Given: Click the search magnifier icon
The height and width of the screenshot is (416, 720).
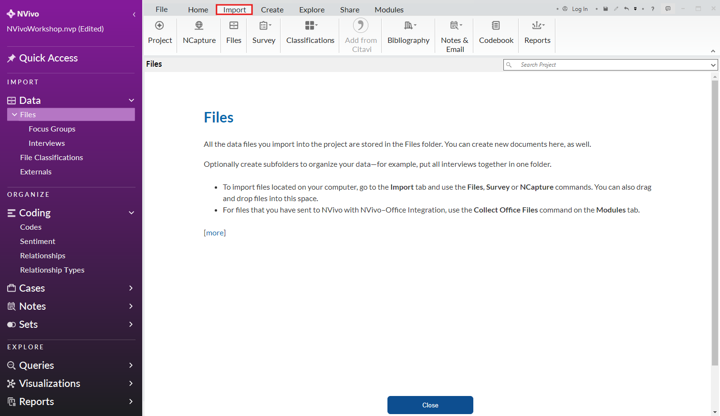Looking at the screenshot, I should [x=509, y=65].
